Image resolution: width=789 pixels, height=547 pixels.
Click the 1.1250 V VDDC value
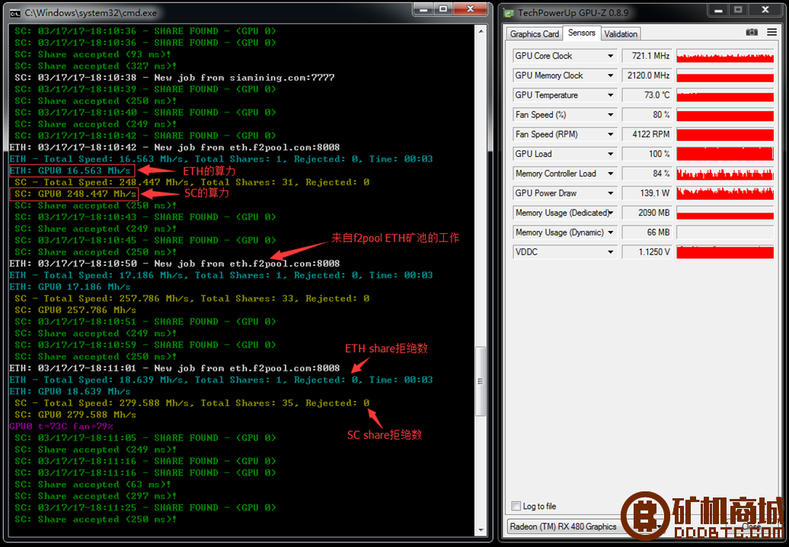coord(647,252)
